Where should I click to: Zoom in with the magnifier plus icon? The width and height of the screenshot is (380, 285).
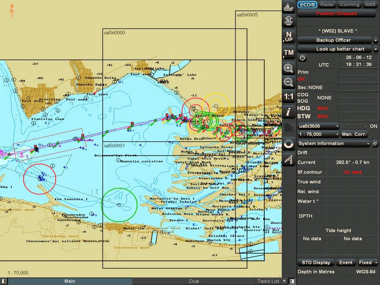pos(289,68)
